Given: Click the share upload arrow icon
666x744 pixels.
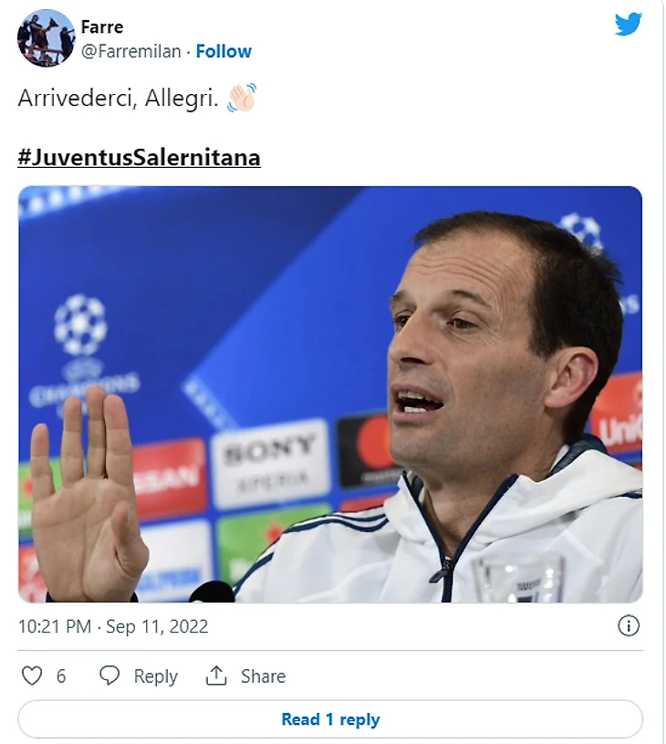Looking at the screenshot, I should point(216,676).
